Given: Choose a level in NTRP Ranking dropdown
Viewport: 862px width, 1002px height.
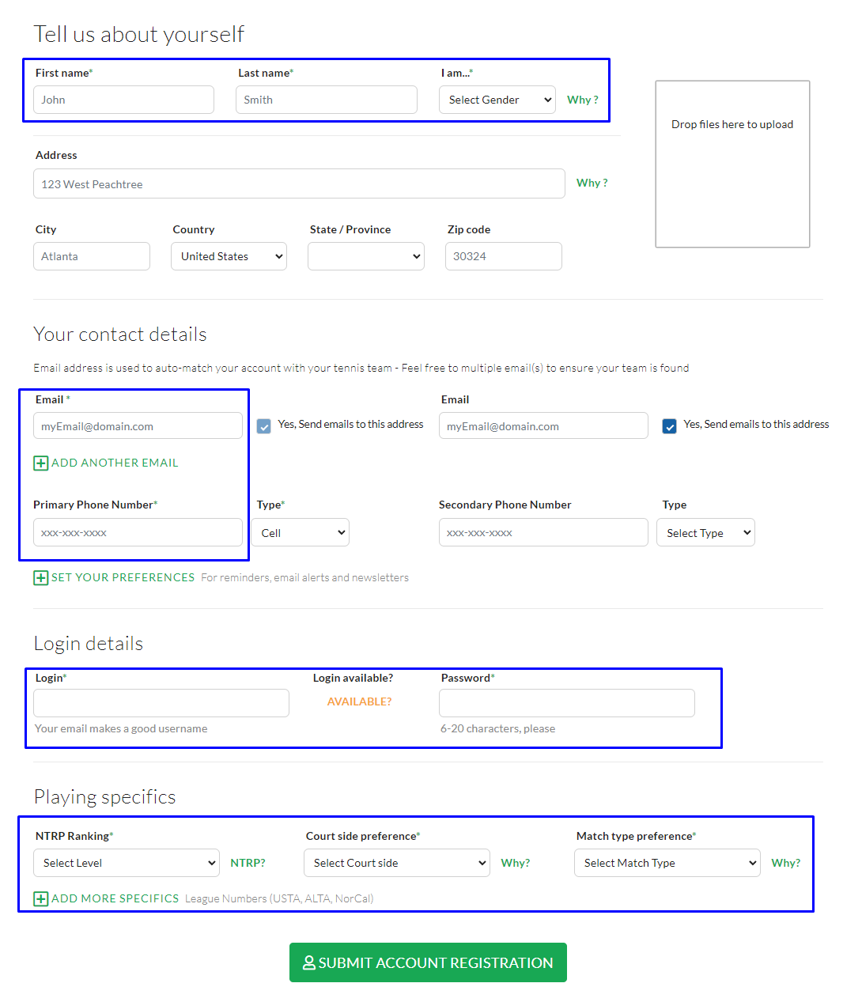Looking at the screenshot, I should pyautogui.click(x=127, y=863).
